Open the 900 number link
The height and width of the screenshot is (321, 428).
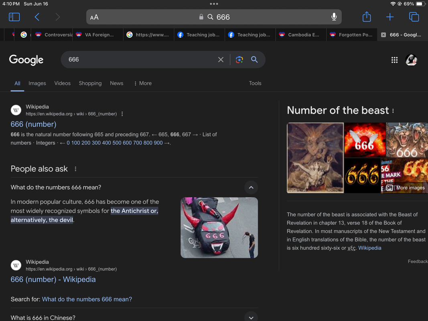click(x=158, y=143)
